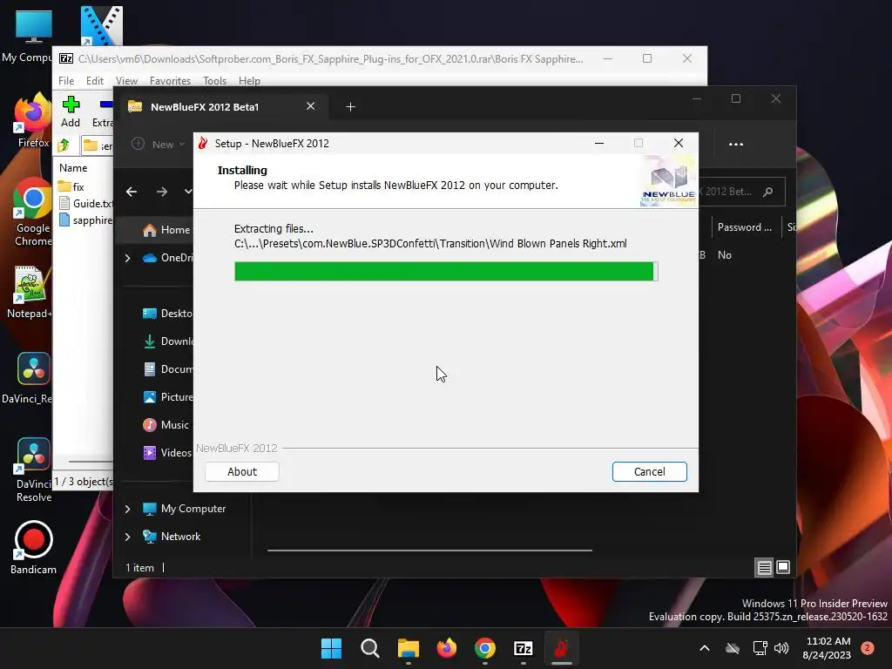Navigate forward in File Explorer
This screenshot has height=669, width=892.
point(162,192)
